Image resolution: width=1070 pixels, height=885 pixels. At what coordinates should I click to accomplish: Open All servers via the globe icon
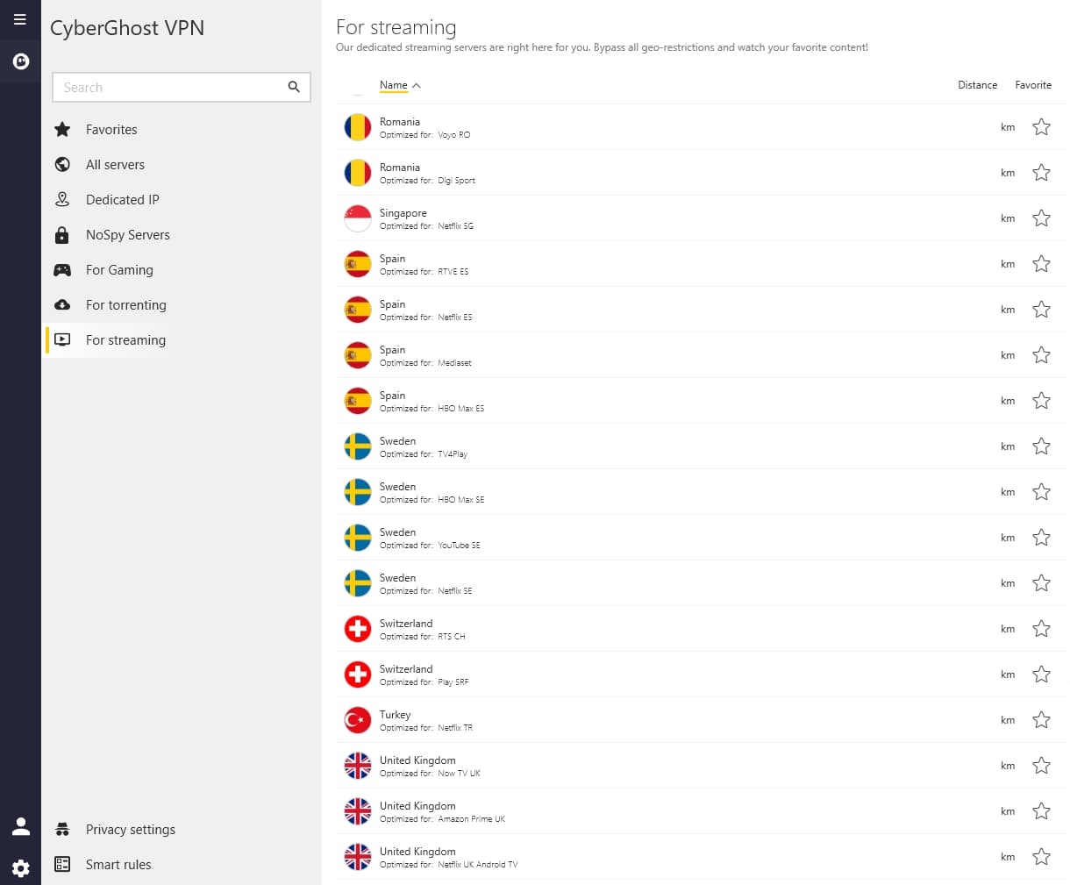[61, 164]
